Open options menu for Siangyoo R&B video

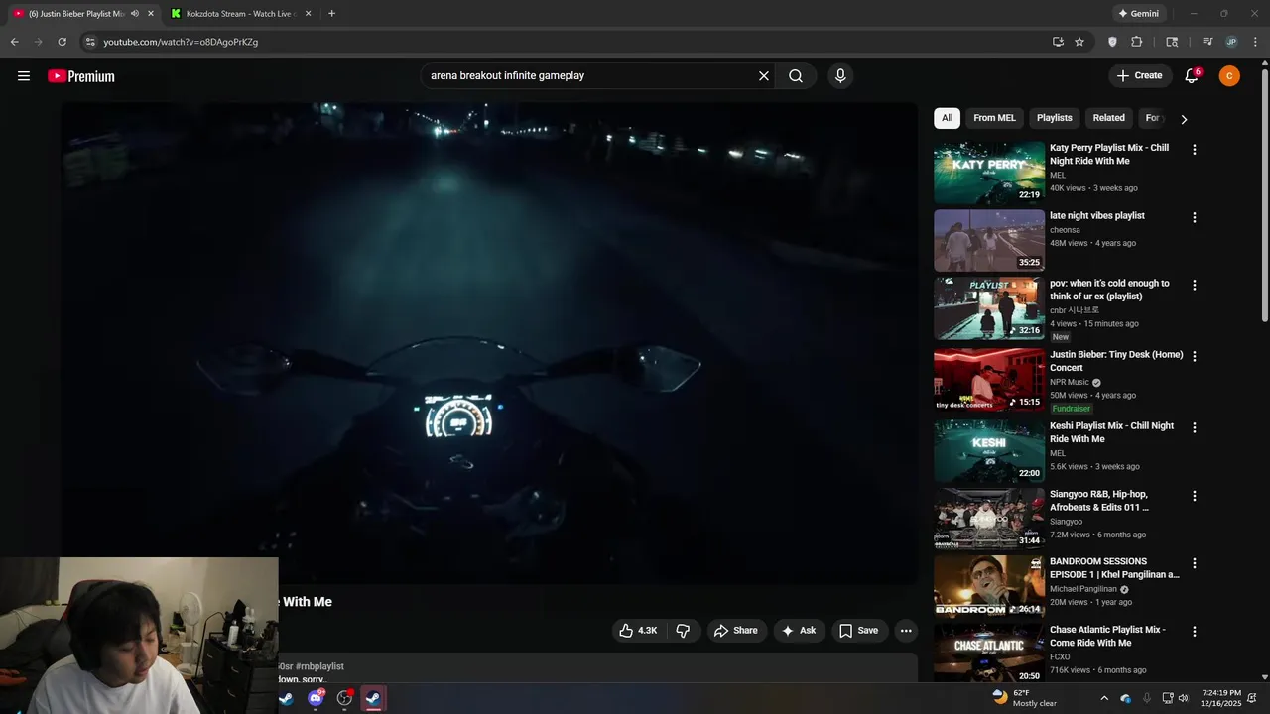1195,496
